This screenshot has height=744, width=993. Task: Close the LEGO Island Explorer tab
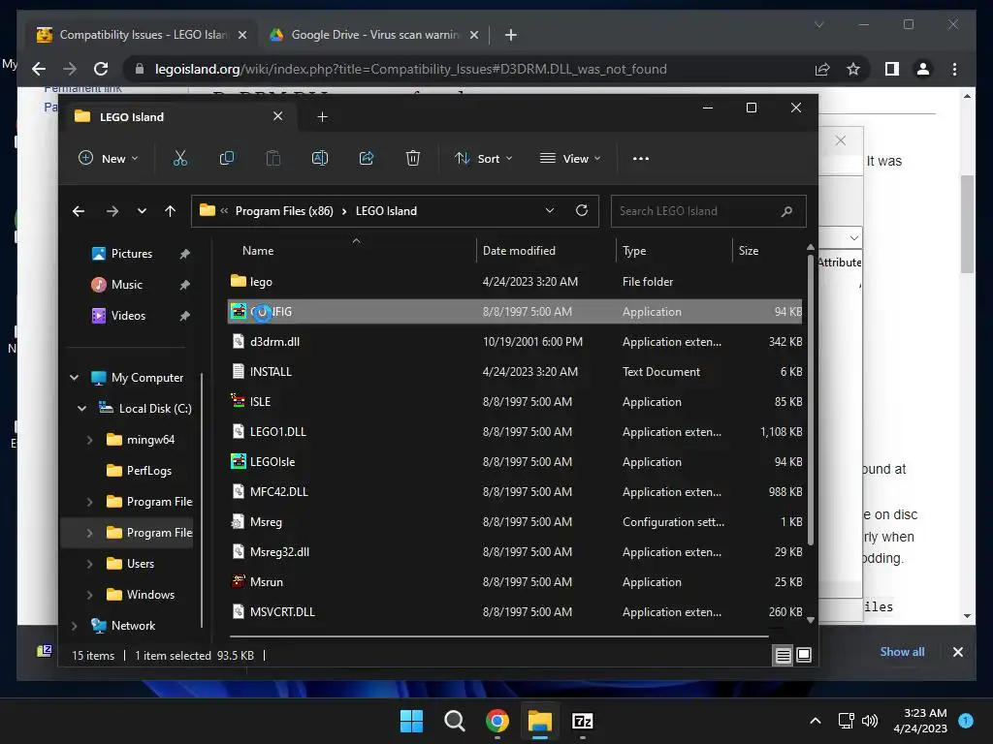277,116
